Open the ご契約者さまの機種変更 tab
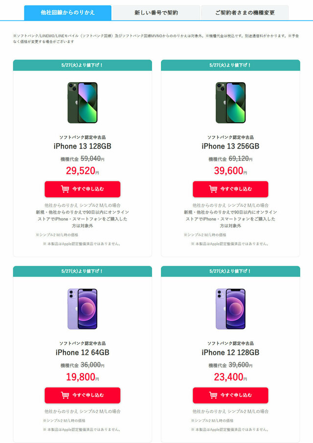This screenshot has height=443, width=313. (x=245, y=13)
